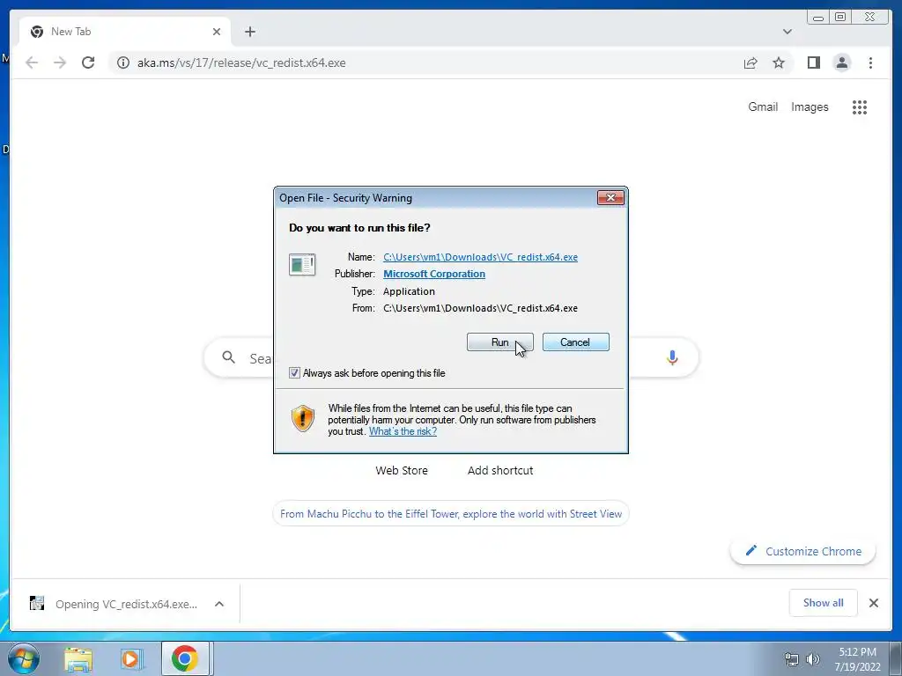Open the Chrome profile avatar menu

(841, 62)
